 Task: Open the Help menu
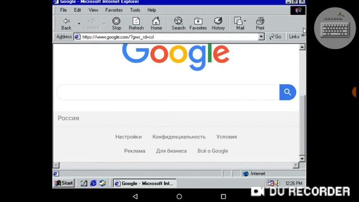click(x=151, y=10)
